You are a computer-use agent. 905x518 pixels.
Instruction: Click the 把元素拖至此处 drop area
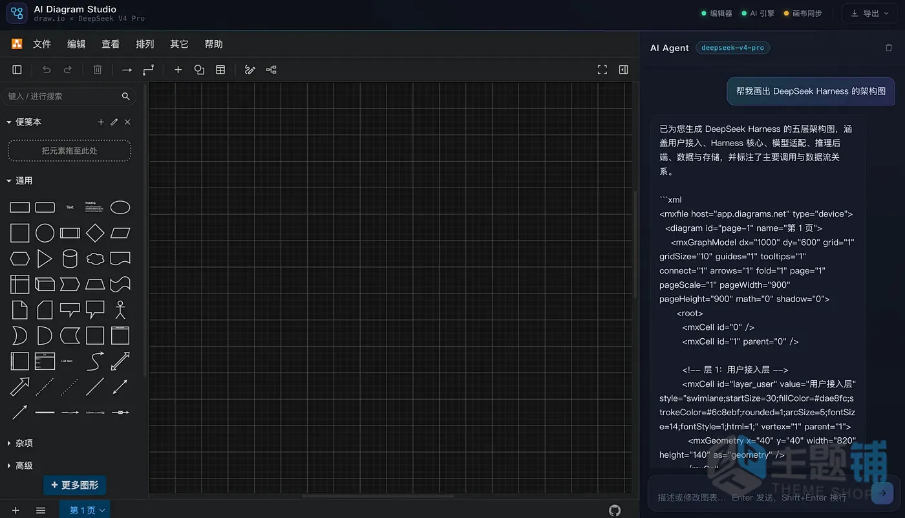click(69, 151)
